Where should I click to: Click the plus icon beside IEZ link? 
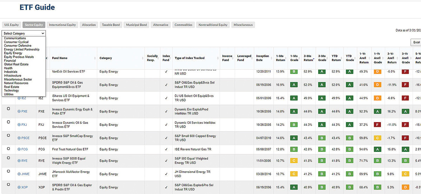(x=19, y=98)
